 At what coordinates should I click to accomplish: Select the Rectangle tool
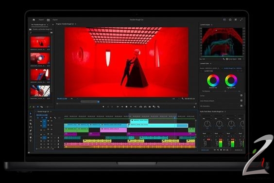coord(31,134)
